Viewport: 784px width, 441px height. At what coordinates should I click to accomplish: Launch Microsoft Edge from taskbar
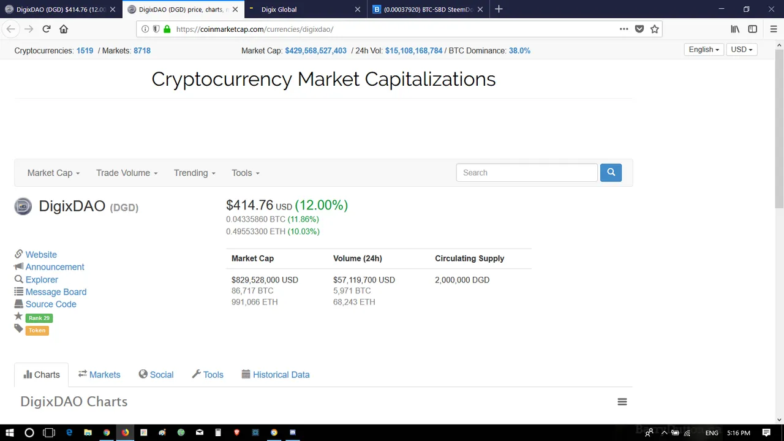(x=69, y=432)
